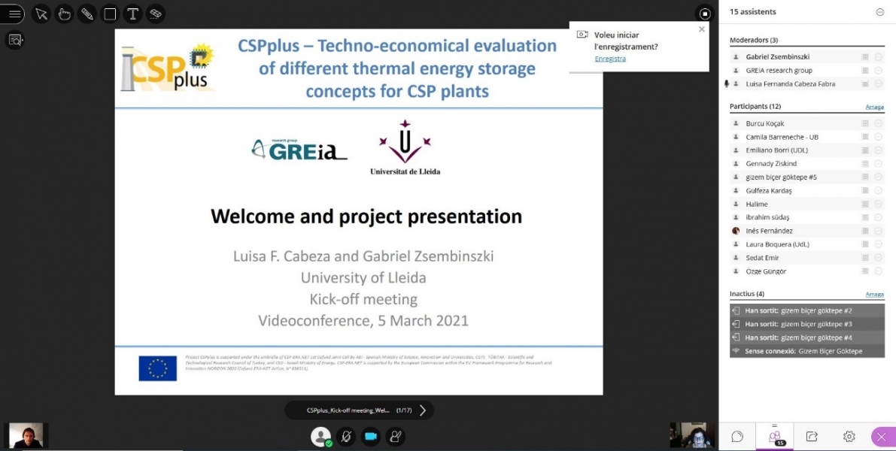Select the Shapes rectangle tool

tap(110, 14)
